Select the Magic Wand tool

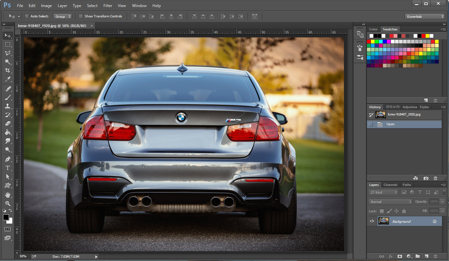click(8, 61)
